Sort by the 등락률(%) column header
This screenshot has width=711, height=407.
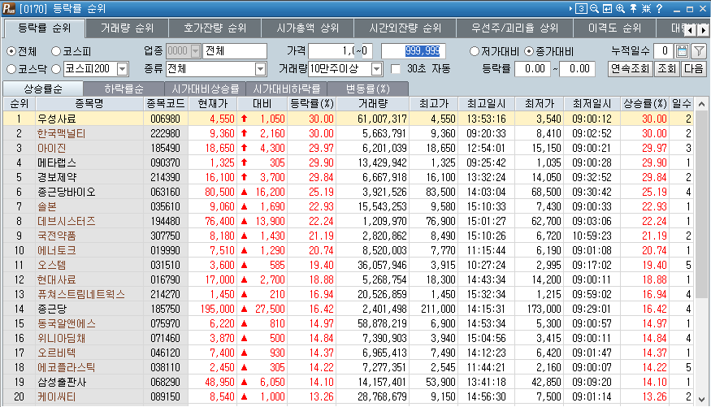coord(312,104)
